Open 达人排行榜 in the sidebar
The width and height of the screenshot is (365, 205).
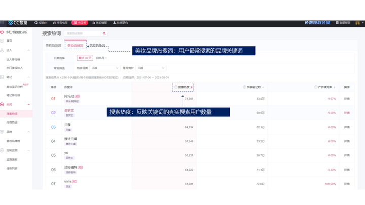pyautogui.click(x=13, y=60)
